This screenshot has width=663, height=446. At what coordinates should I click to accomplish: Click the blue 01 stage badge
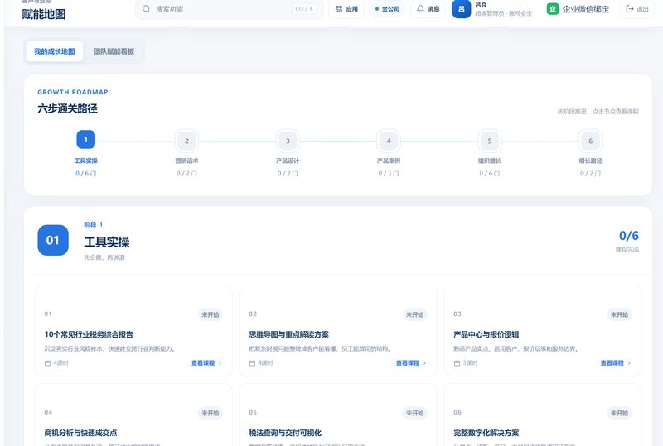(x=53, y=240)
